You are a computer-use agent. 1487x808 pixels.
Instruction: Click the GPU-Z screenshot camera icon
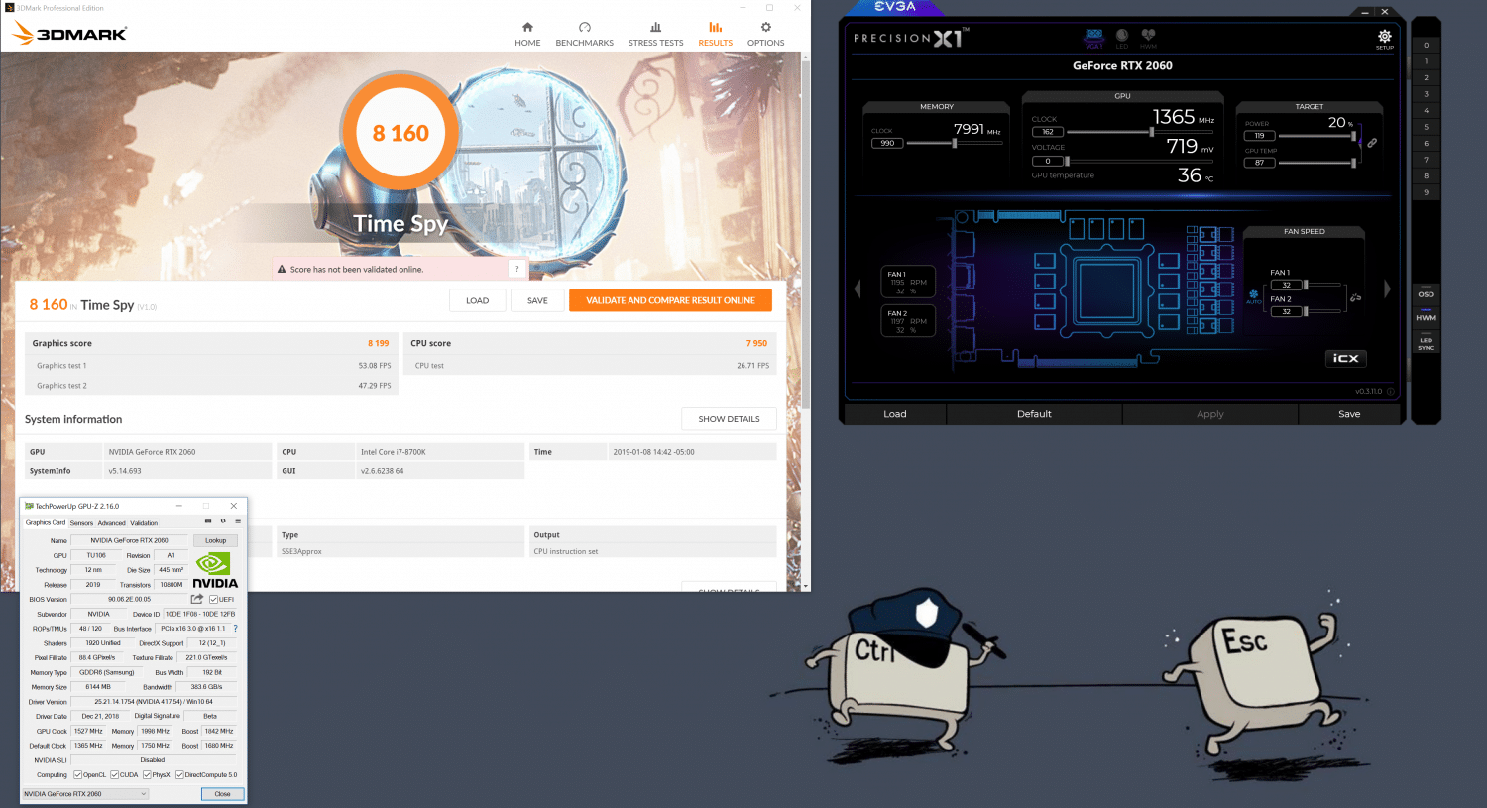tap(208, 521)
